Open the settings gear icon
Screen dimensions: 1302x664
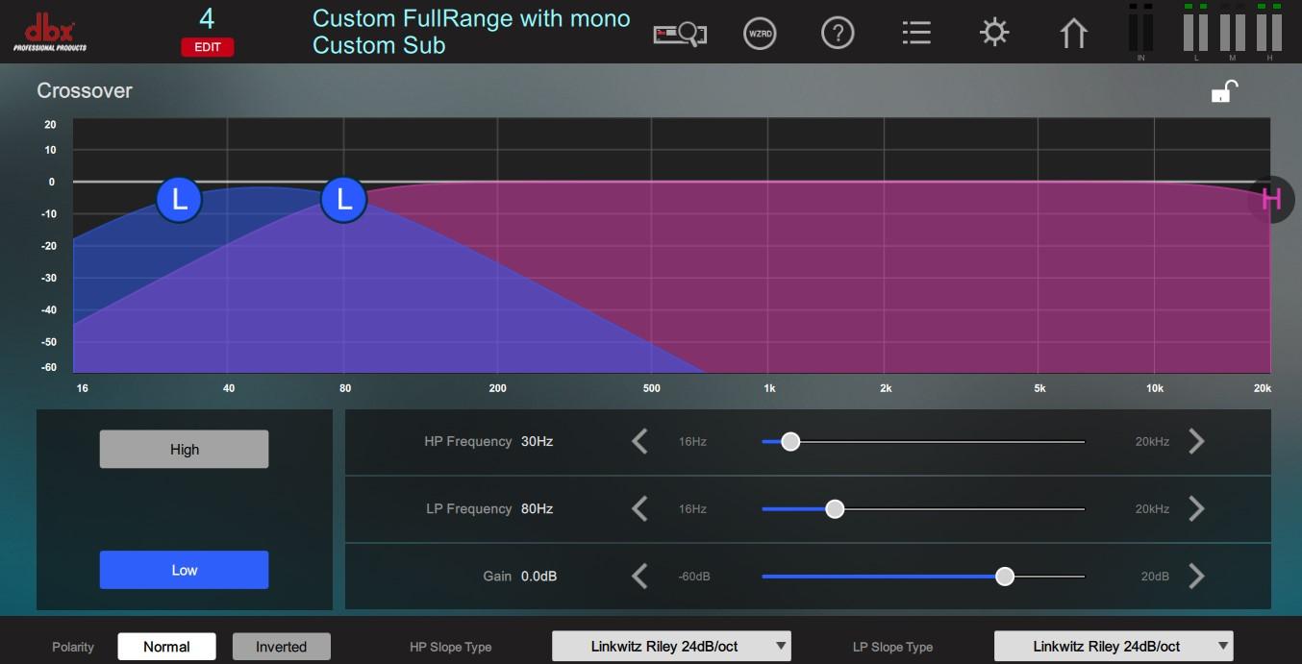(x=993, y=33)
